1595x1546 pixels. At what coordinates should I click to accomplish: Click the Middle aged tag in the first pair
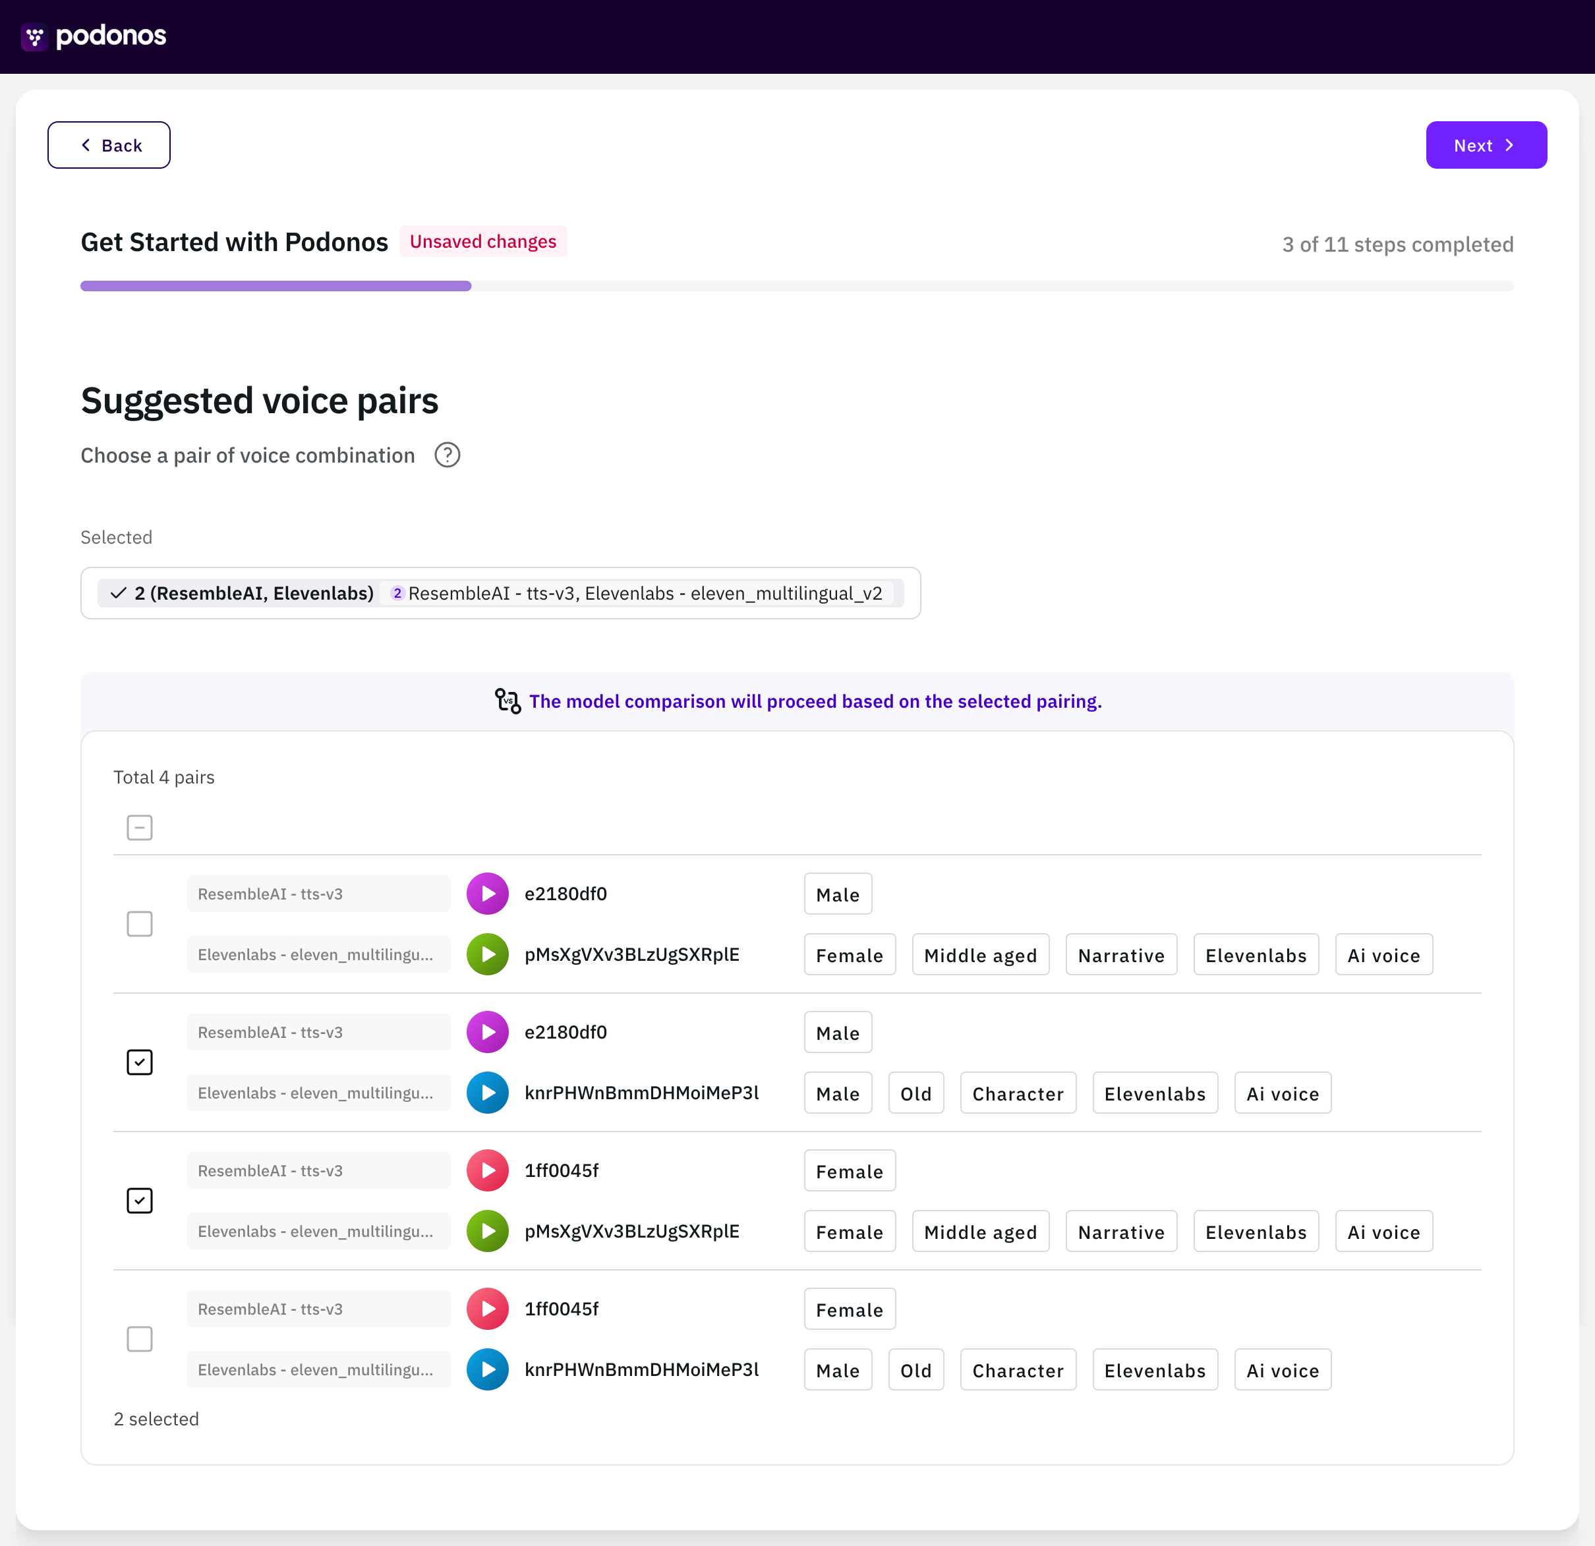tap(981, 956)
